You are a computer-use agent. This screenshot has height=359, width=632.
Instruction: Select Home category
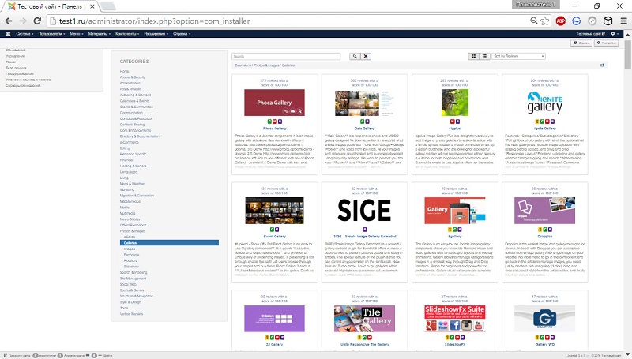click(x=124, y=71)
